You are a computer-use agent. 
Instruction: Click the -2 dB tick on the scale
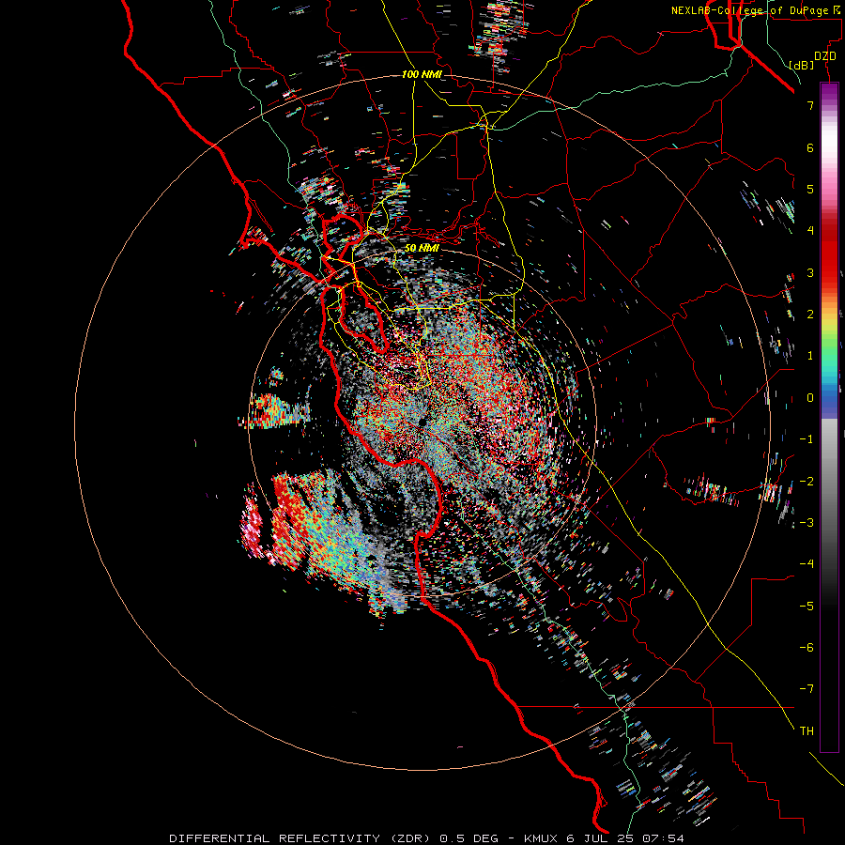(807, 482)
